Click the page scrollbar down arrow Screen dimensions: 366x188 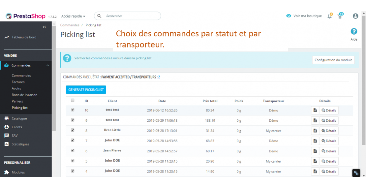pos(364,175)
